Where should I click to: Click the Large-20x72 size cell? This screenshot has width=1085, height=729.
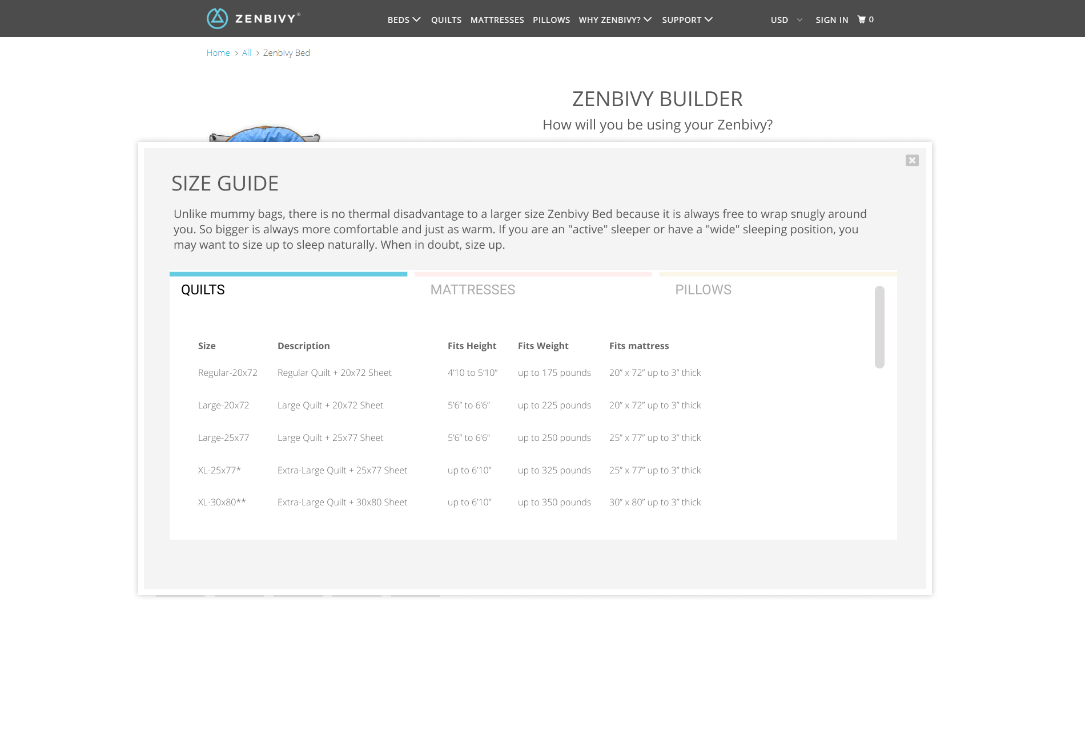[223, 405]
